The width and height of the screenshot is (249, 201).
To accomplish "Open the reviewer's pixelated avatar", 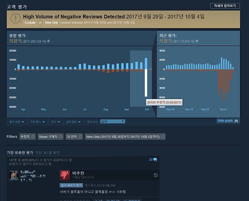I will [14, 175].
